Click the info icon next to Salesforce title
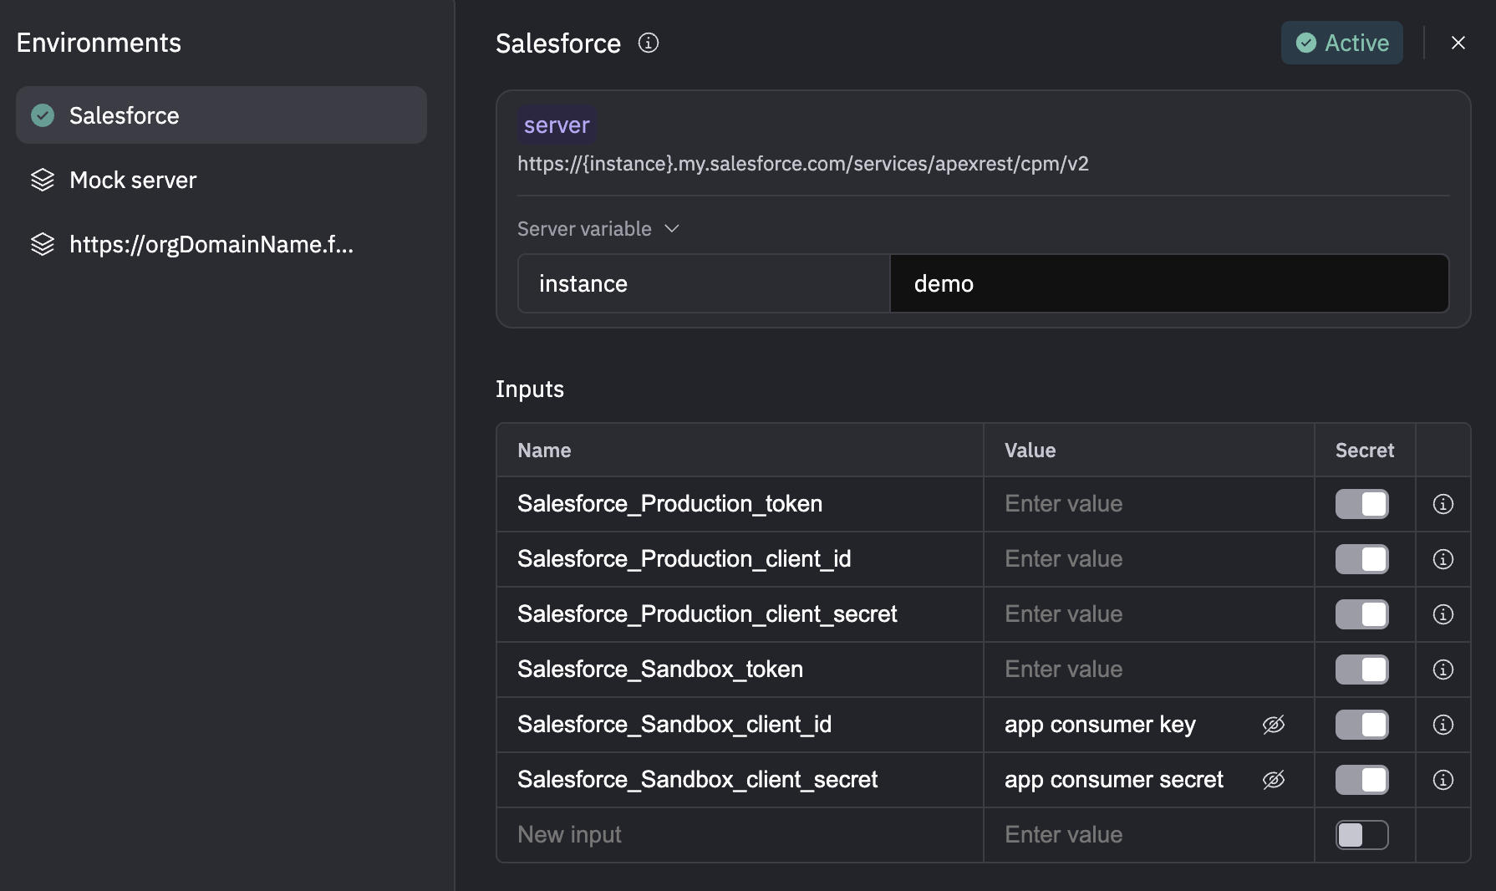The height and width of the screenshot is (891, 1496). (649, 43)
